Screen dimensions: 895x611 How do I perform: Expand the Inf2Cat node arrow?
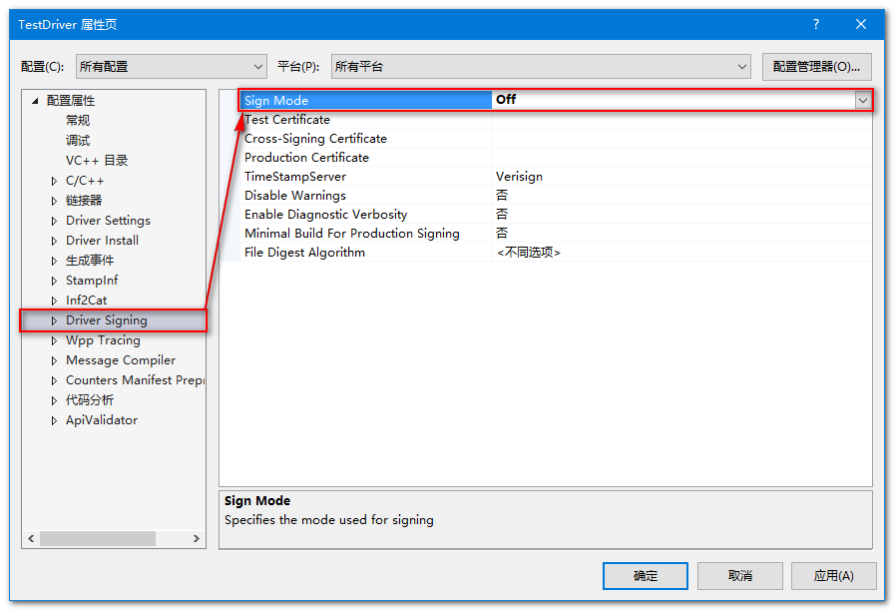point(54,301)
